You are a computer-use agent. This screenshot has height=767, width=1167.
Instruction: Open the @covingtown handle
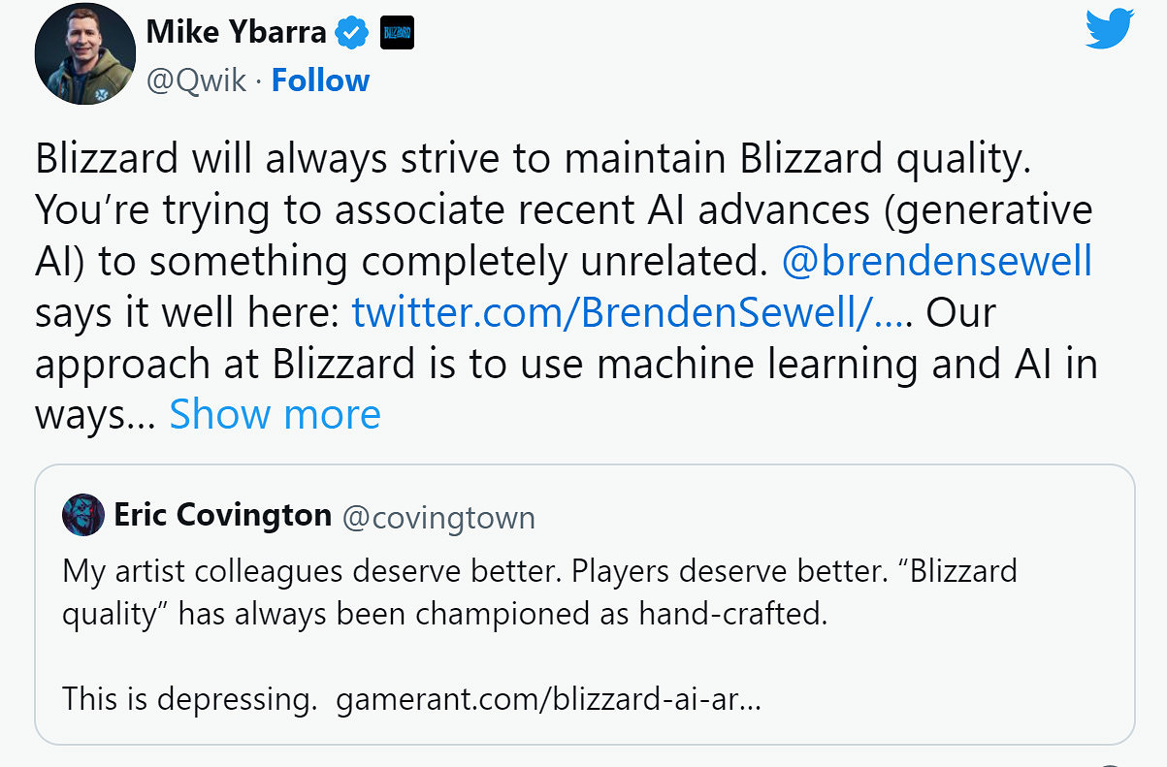coord(438,517)
